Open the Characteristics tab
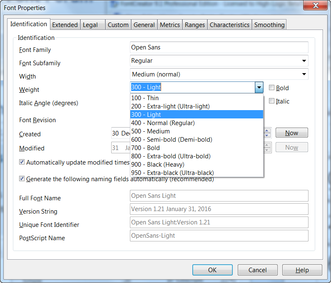This screenshot has width=331, height=283. [229, 25]
